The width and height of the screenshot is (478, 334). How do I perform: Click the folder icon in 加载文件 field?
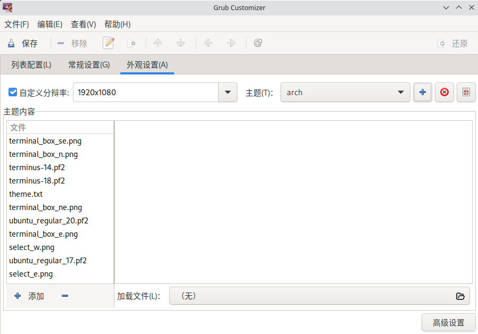[x=460, y=296]
